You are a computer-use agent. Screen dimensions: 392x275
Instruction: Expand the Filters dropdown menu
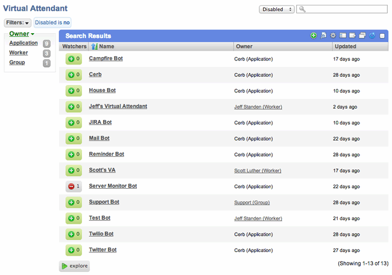tap(17, 23)
